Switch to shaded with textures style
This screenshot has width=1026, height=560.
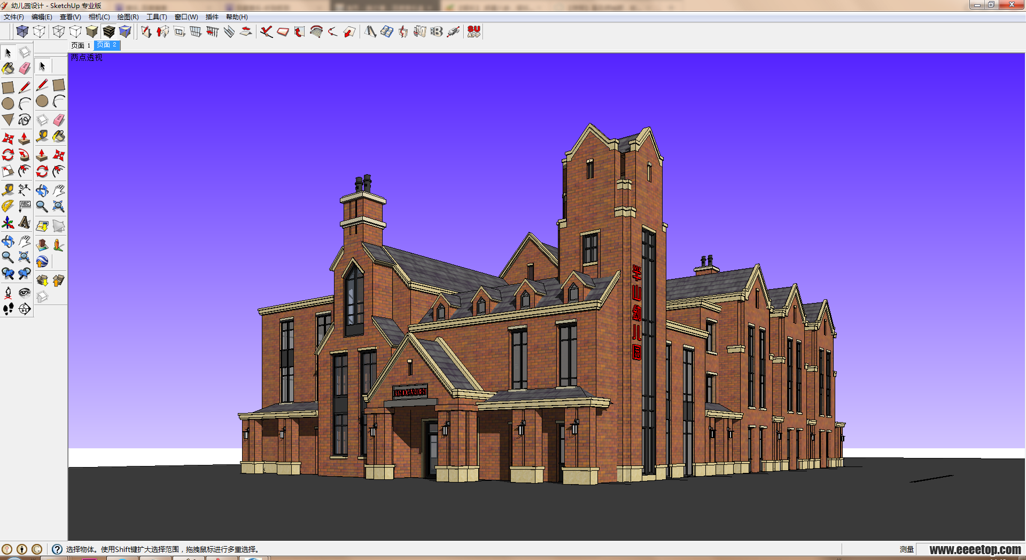(108, 32)
